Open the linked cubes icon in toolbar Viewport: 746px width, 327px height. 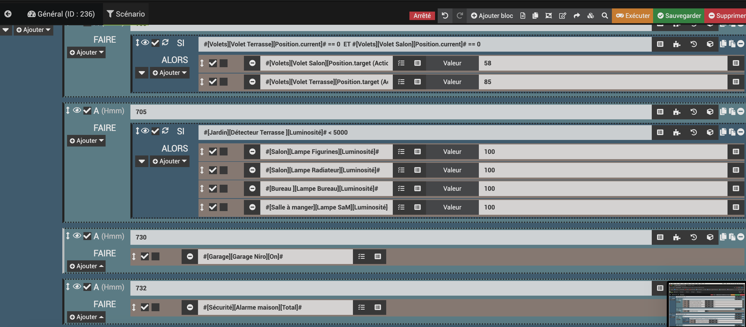point(591,16)
